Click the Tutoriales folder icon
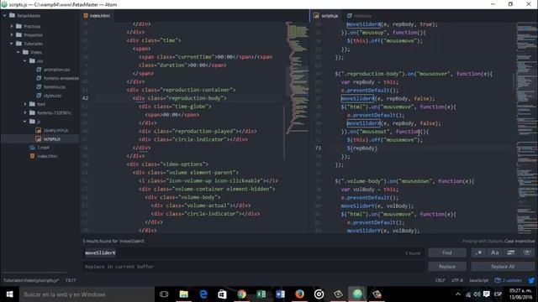The image size is (538, 302). pyautogui.click(x=18, y=44)
